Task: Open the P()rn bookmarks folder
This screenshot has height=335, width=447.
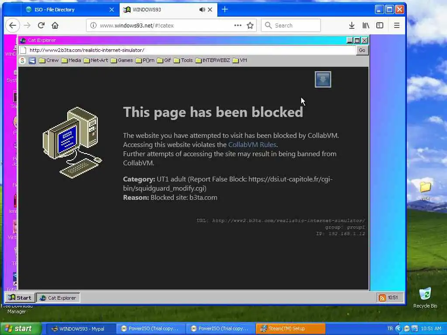Action: pos(145,60)
